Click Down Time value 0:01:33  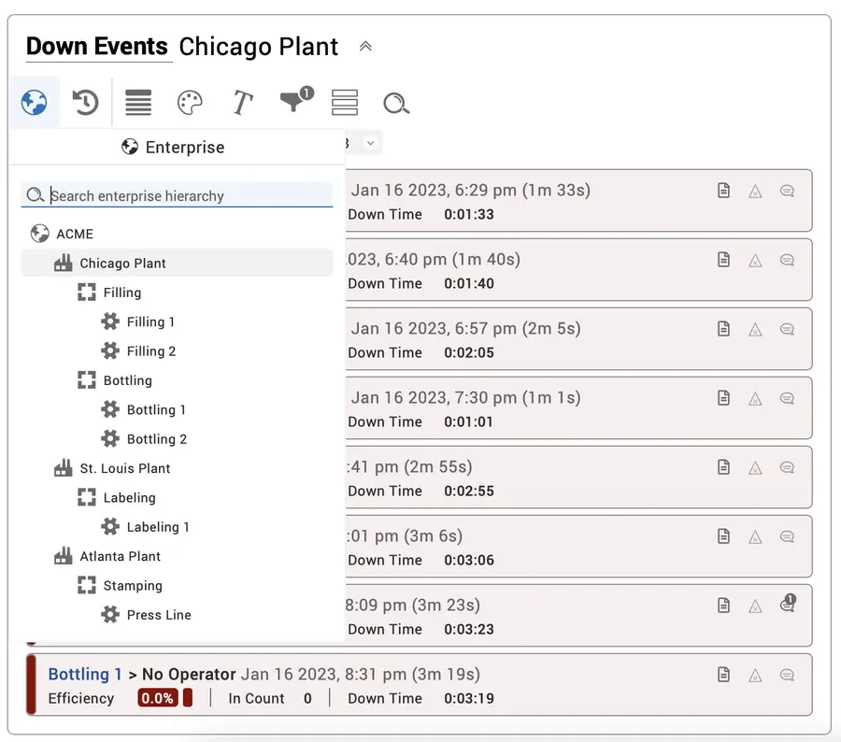tap(469, 215)
